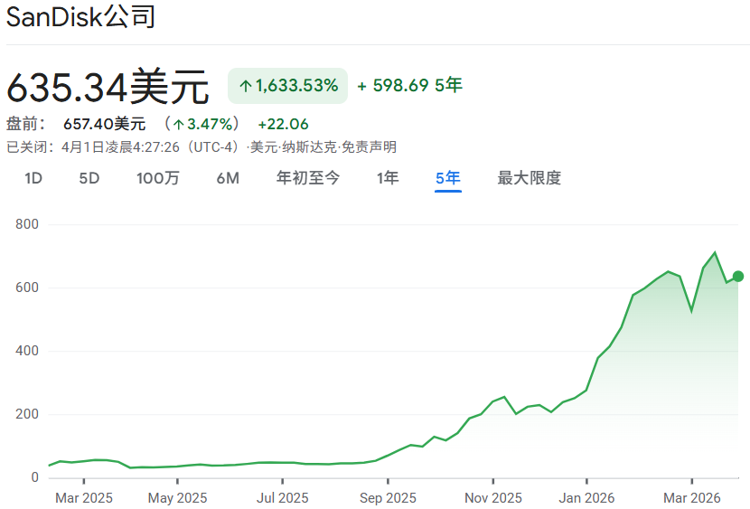Click the Mar 2026 axis label

click(691, 498)
